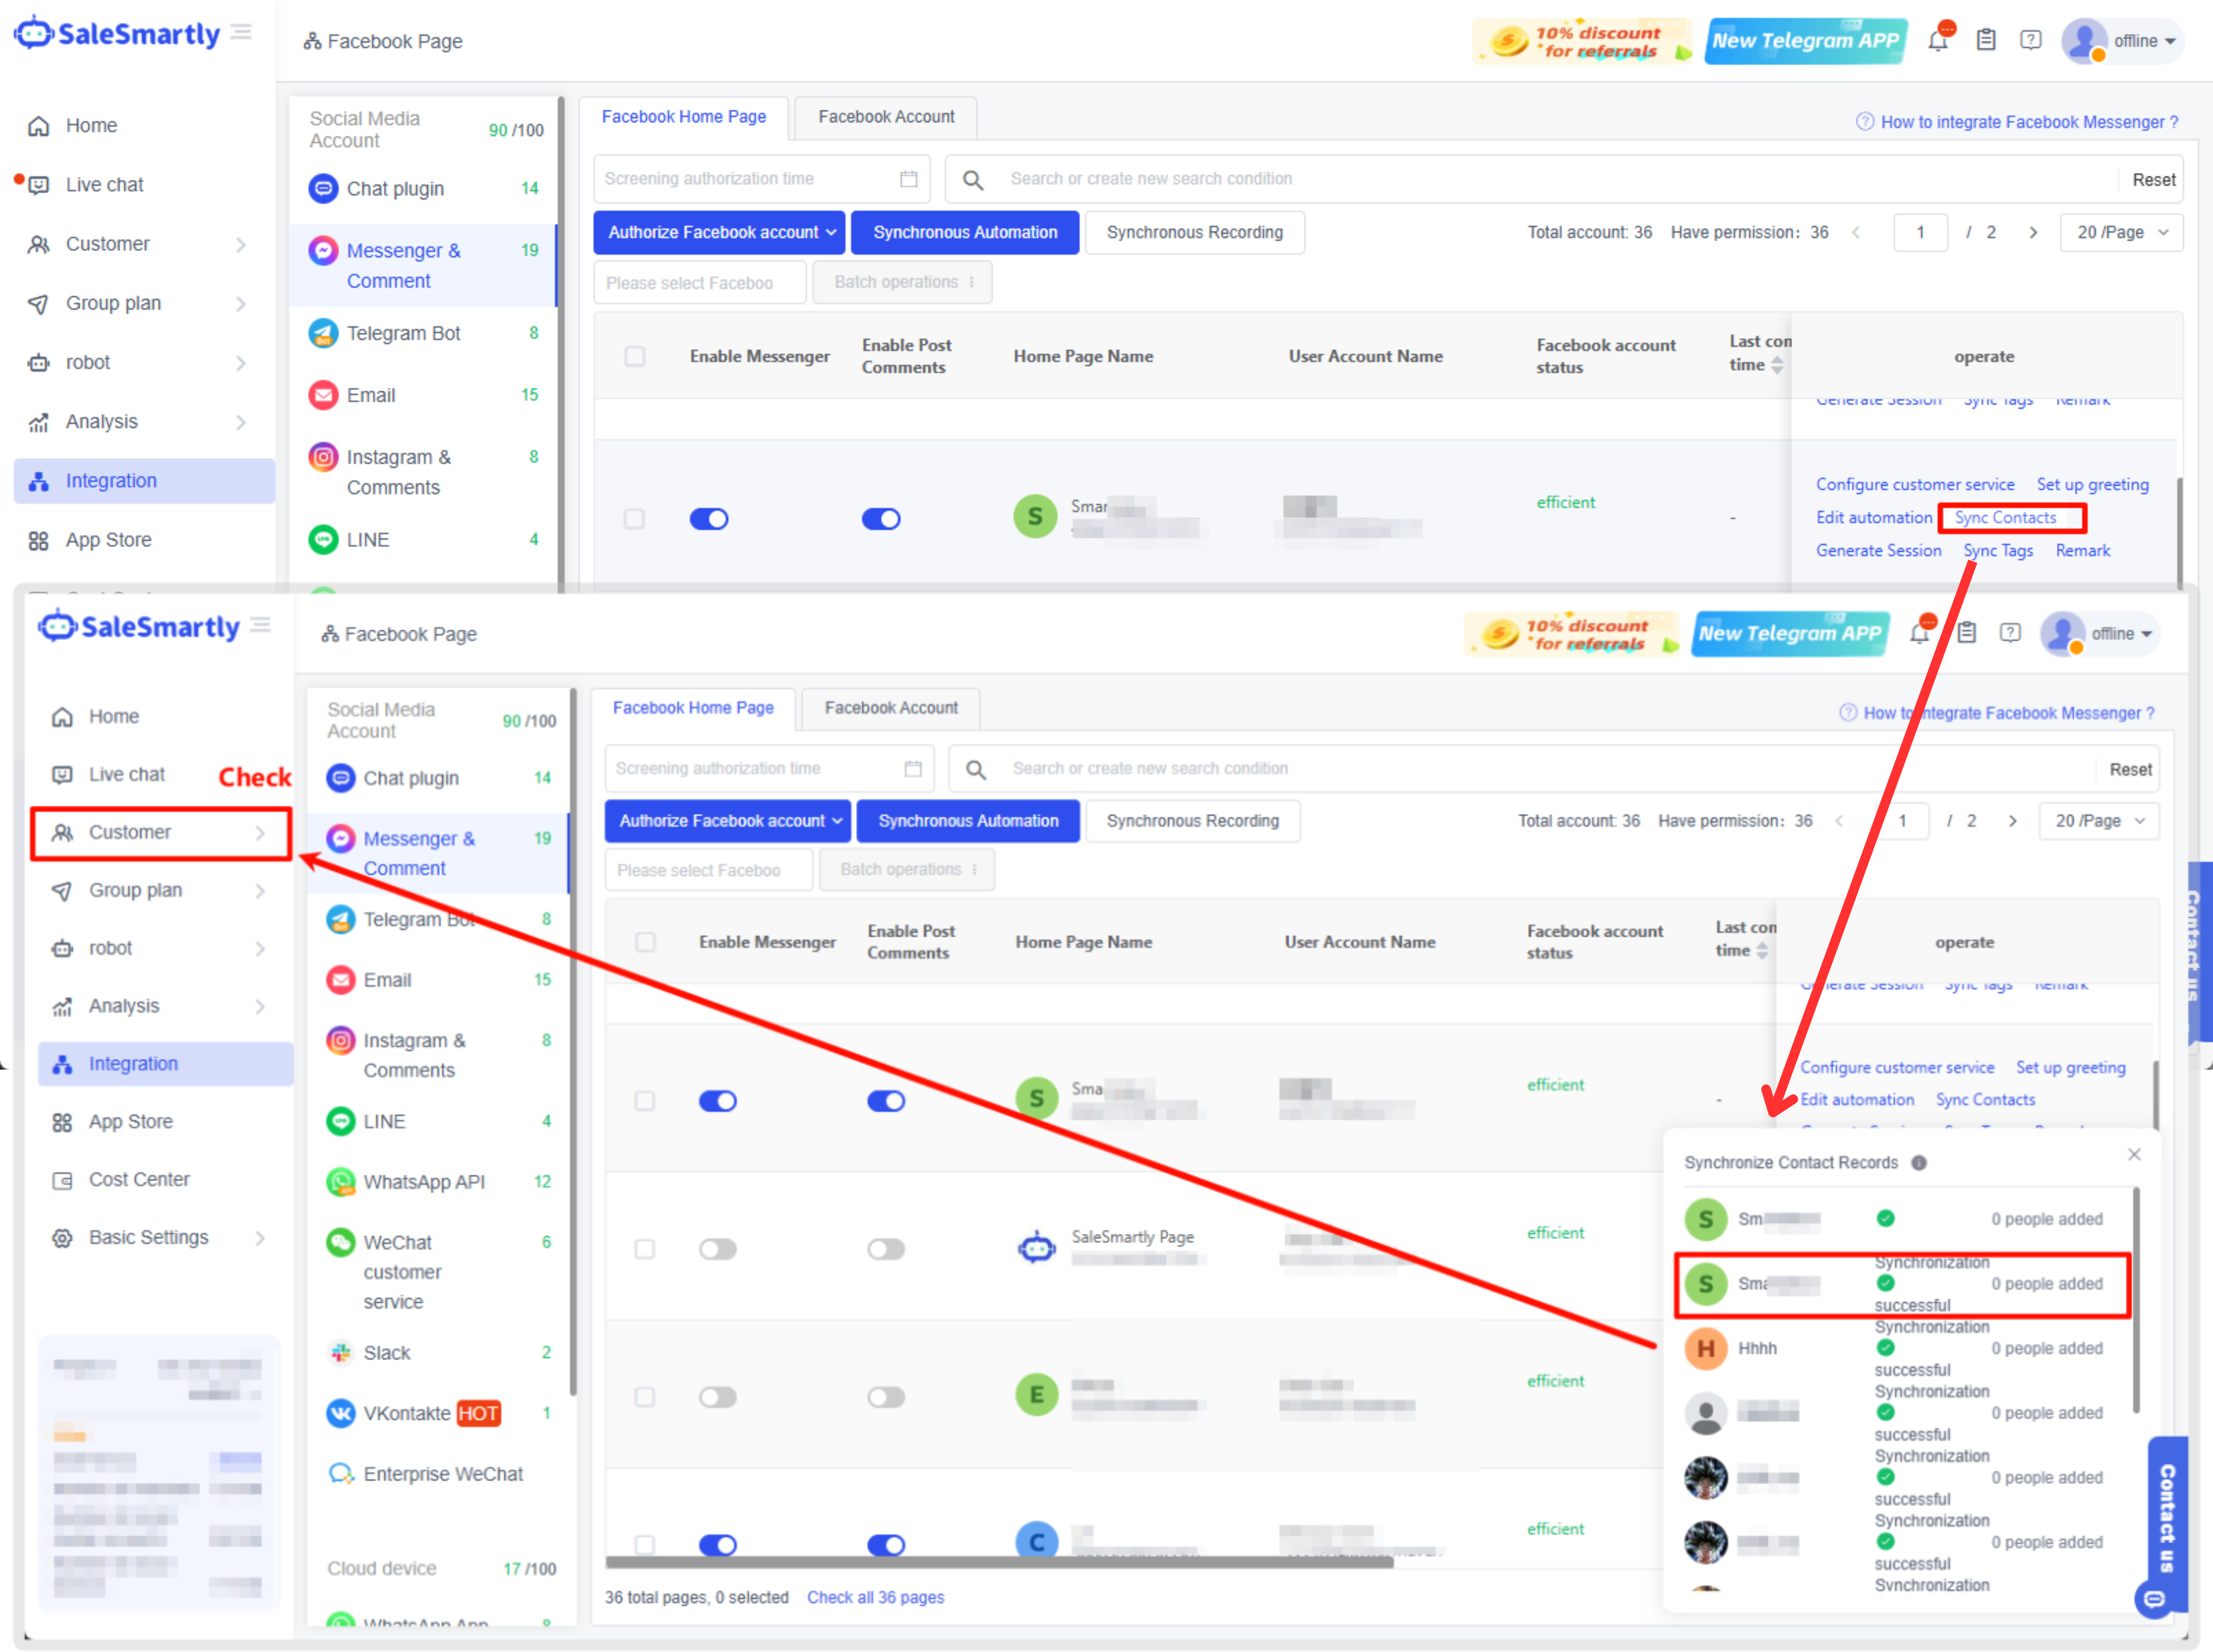Click the help question mark icon
Screen dimensions: 2213x1652
coord(2010,634)
